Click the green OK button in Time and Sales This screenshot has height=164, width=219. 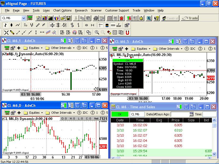[120, 114]
